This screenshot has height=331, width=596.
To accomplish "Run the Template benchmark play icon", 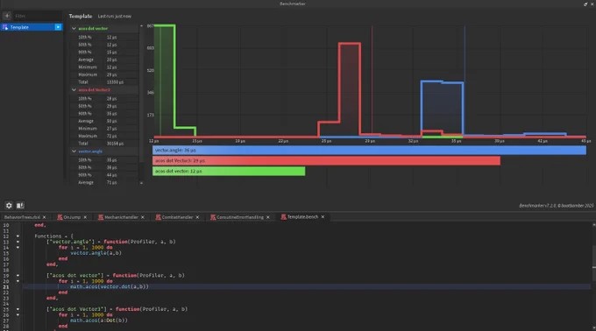I will [58, 27].
